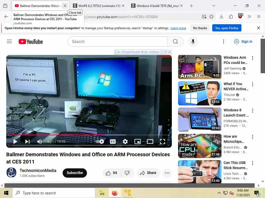
Task: Click Yes, open Firefox button
Action: click(227, 28)
